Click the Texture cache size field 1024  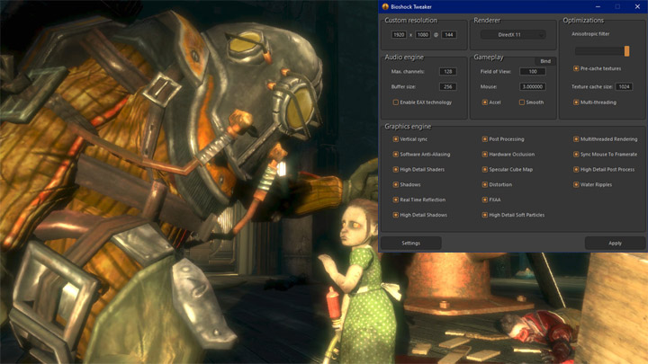click(x=624, y=86)
